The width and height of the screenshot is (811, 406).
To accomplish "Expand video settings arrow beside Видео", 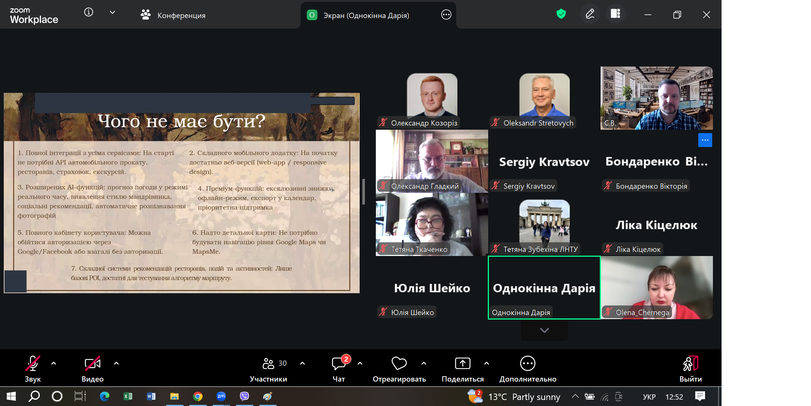I will [x=117, y=363].
